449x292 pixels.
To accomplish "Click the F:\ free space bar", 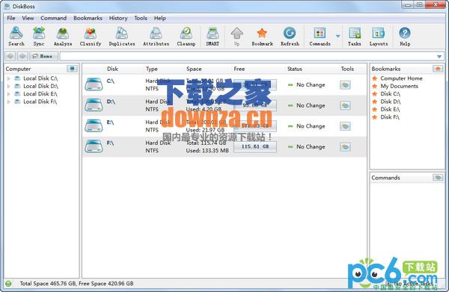I will [255, 146].
